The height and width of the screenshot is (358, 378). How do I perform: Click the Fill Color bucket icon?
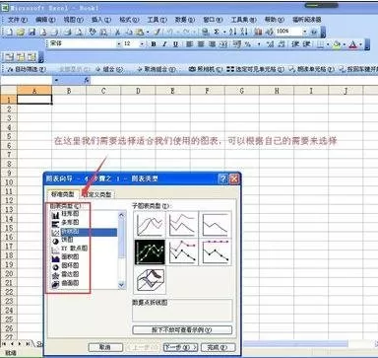[x=337, y=44]
